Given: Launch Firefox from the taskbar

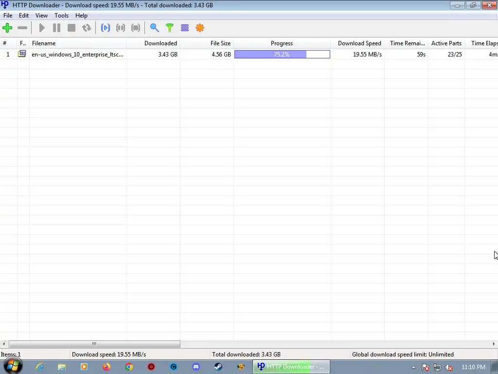Looking at the screenshot, I should point(107,367).
